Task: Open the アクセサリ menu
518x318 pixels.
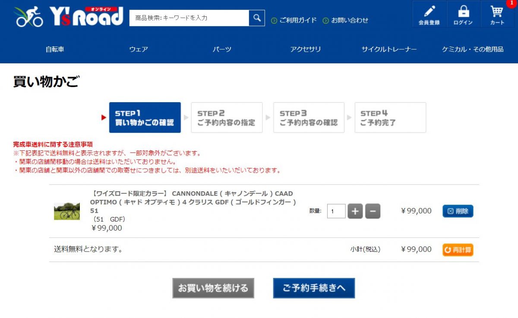Action: [306, 49]
